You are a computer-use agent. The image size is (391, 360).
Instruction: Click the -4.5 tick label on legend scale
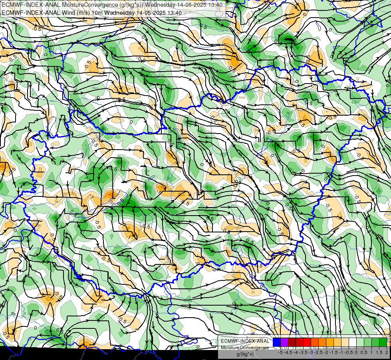point(288,352)
